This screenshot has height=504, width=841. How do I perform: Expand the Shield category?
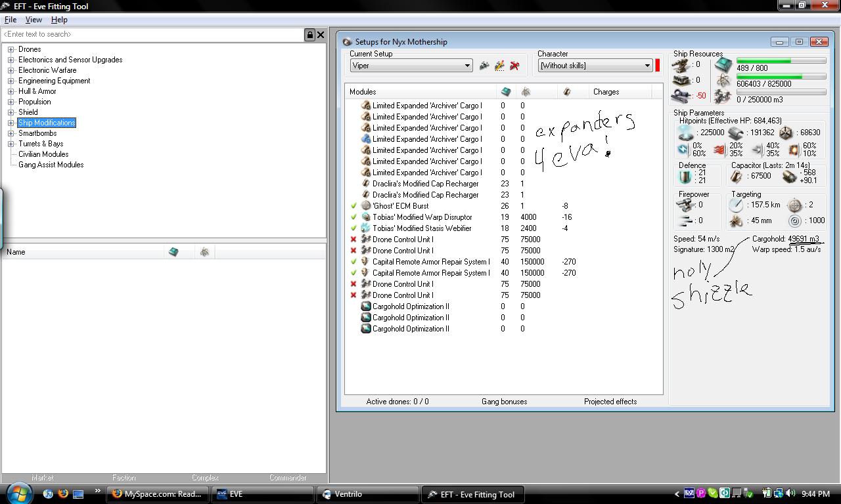(x=11, y=112)
